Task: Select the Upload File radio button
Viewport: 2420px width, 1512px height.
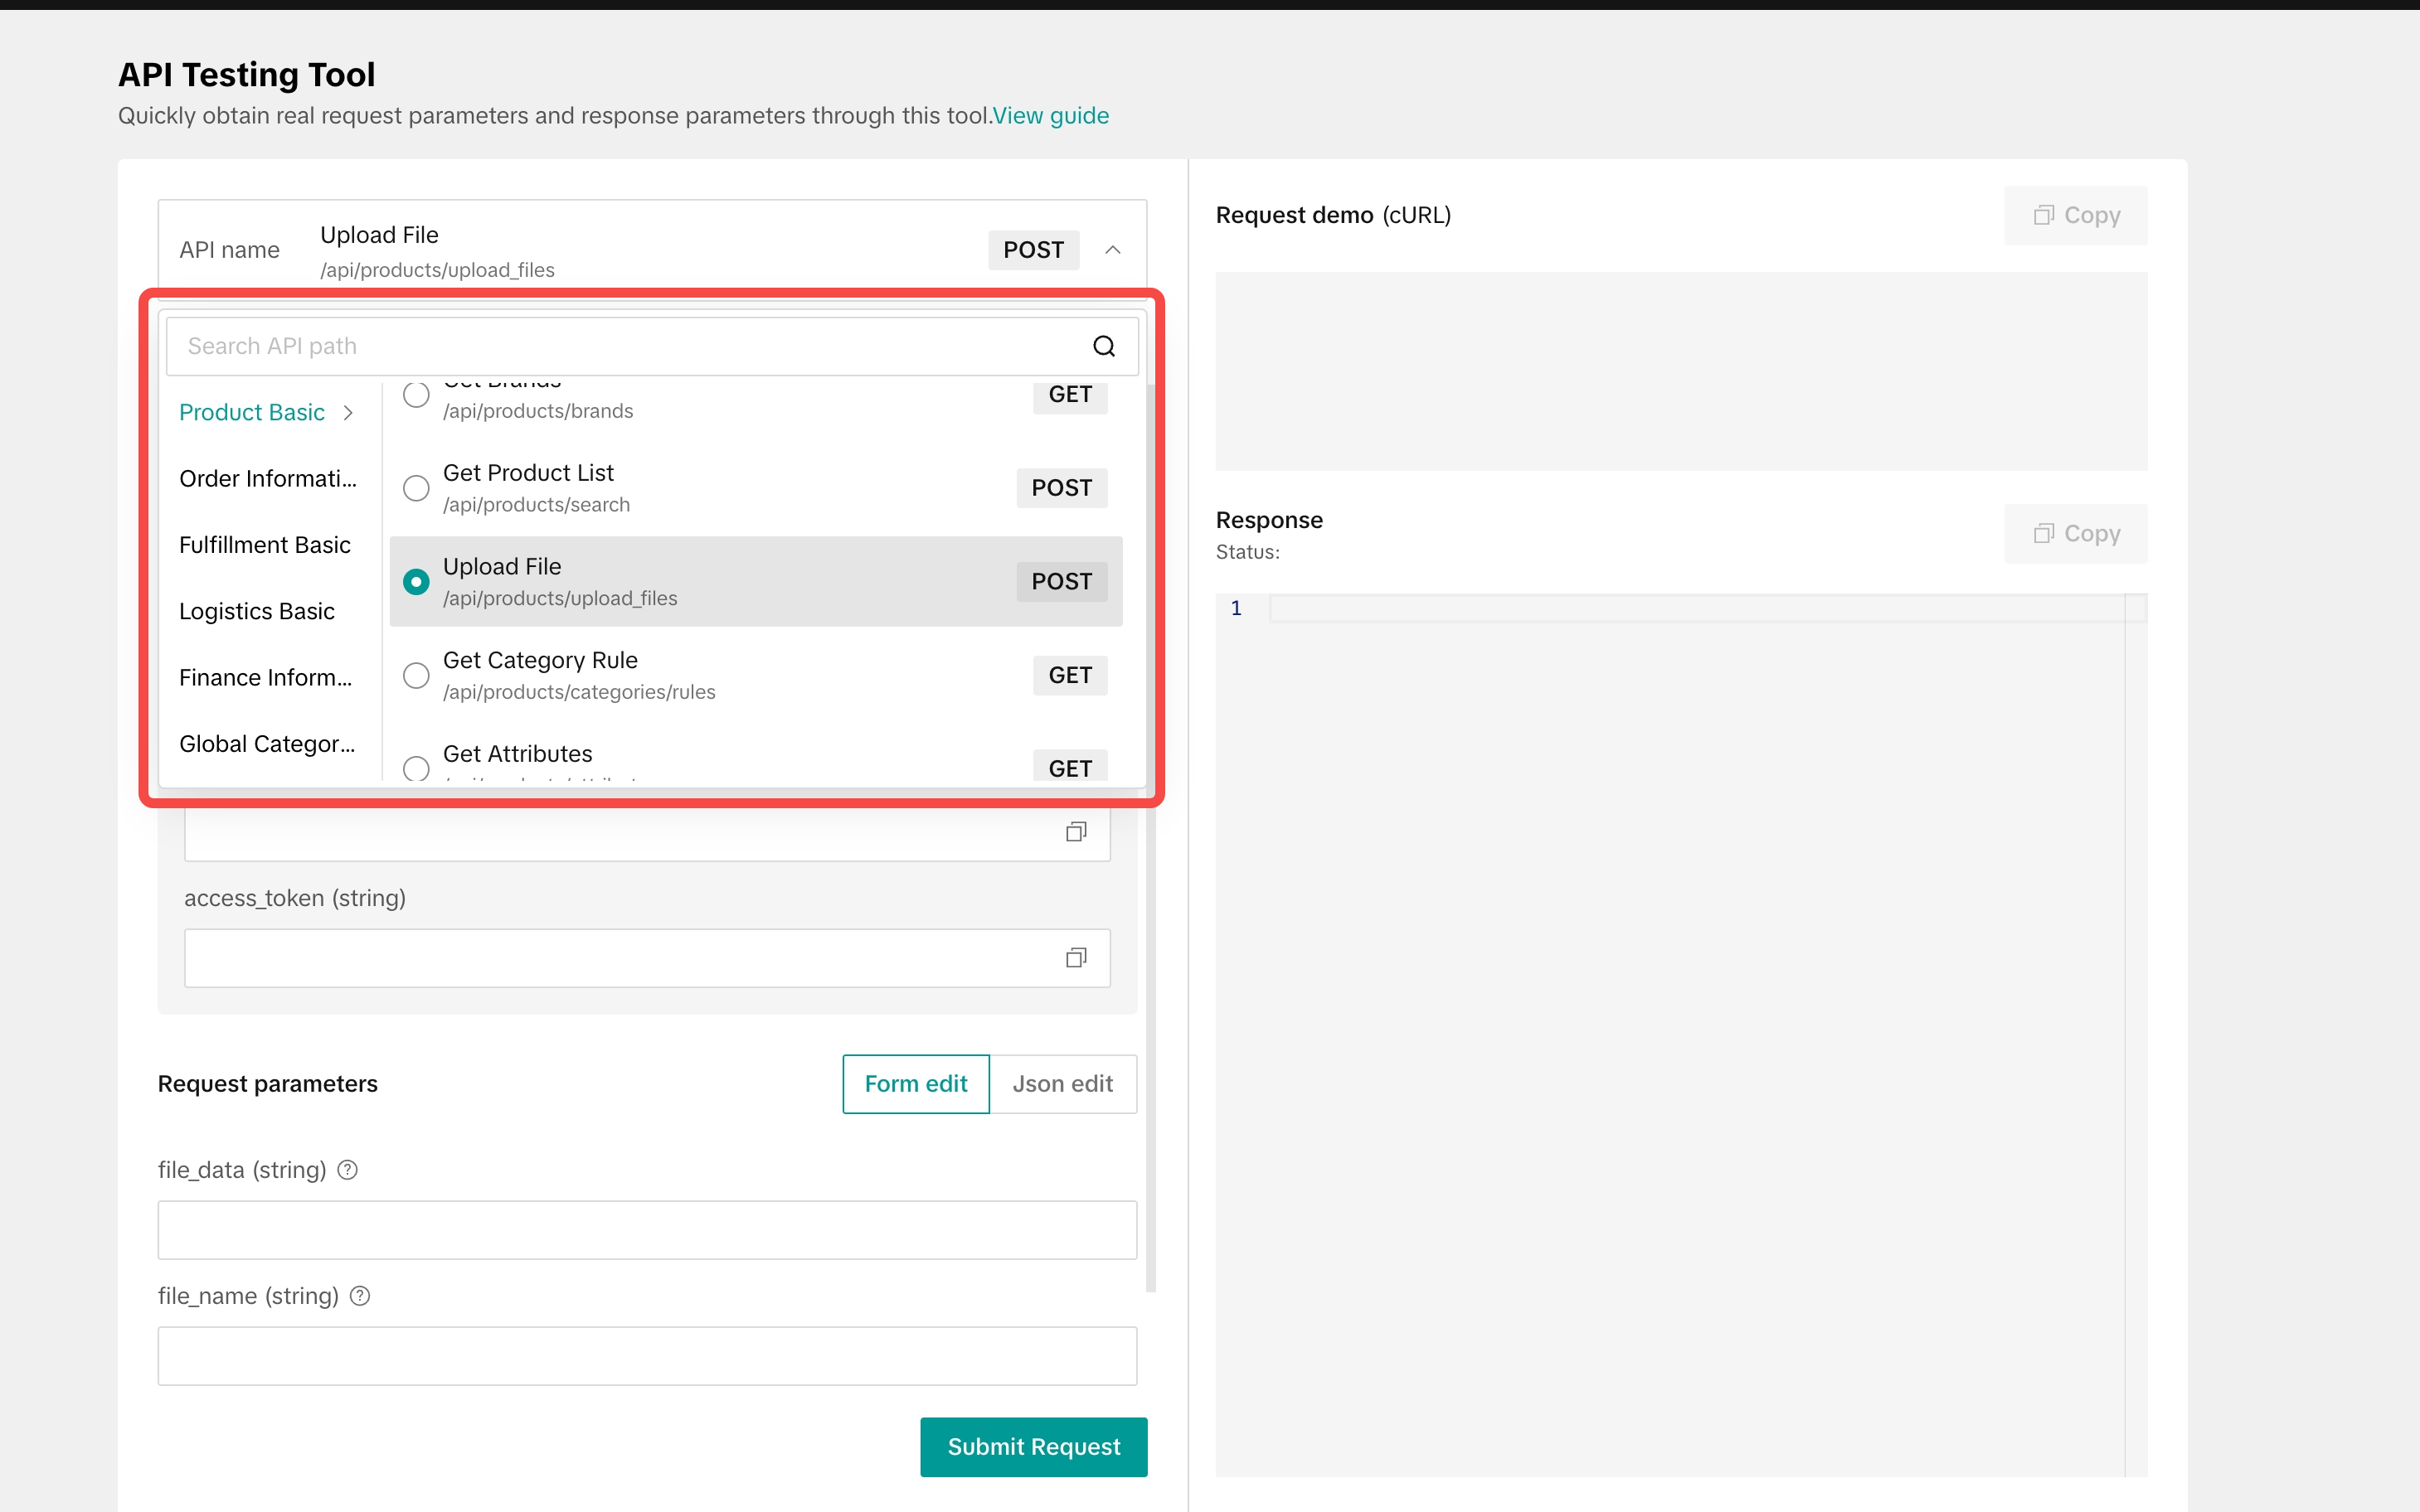Action: click(x=416, y=582)
